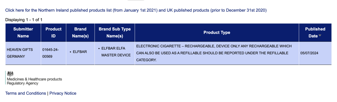The width and height of the screenshot is (337, 102).
Task: Open the Northern Ireland published products list link
Action: point(136,10)
